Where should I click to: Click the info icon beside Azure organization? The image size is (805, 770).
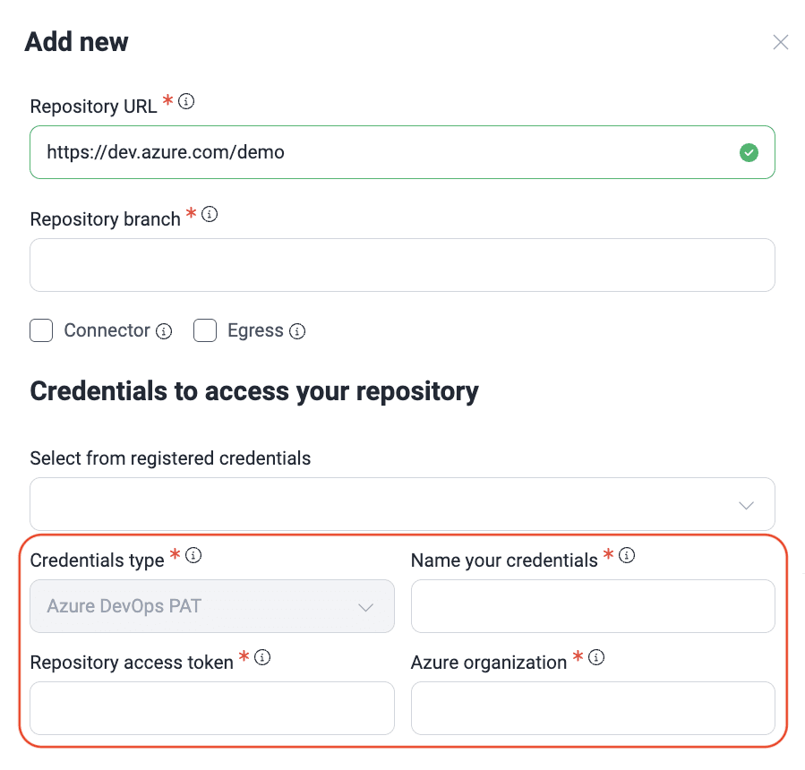point(596,658)
